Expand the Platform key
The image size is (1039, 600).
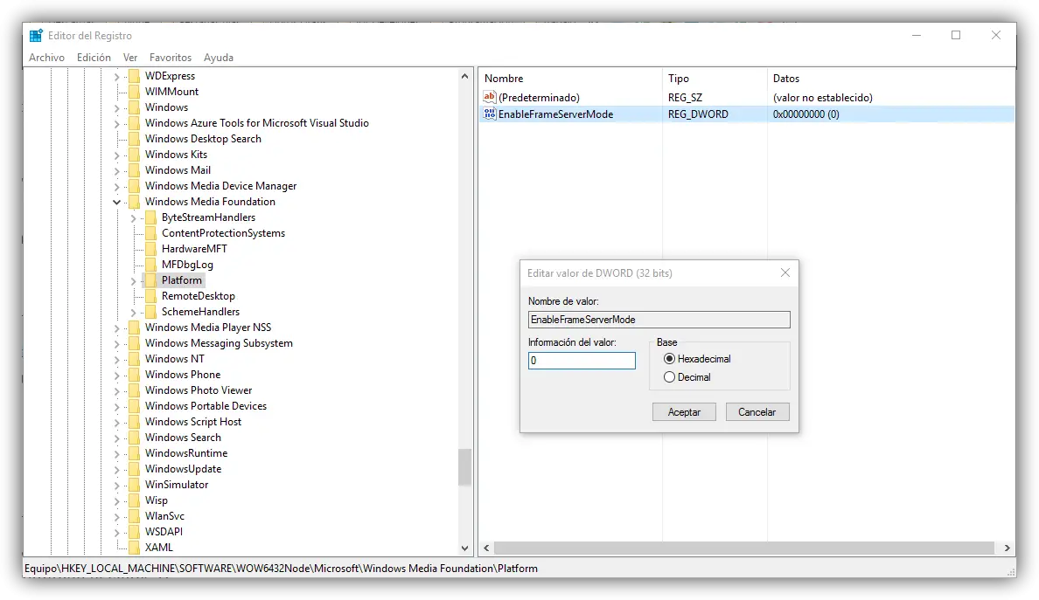coord(133,280)
